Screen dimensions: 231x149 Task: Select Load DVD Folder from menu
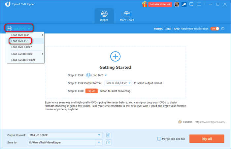tap(25, 47)
